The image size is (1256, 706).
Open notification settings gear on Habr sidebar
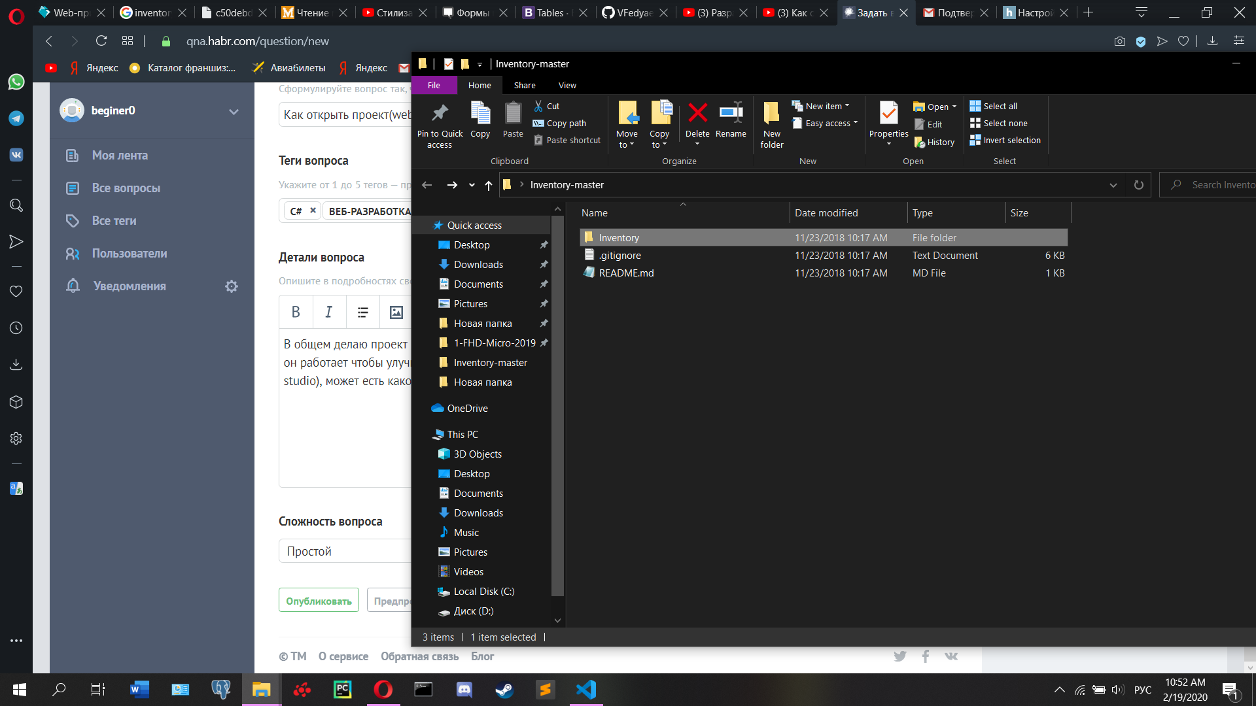(x=232, y=286)
